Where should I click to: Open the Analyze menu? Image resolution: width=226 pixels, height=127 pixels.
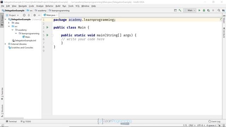click(x=40, y=6)
